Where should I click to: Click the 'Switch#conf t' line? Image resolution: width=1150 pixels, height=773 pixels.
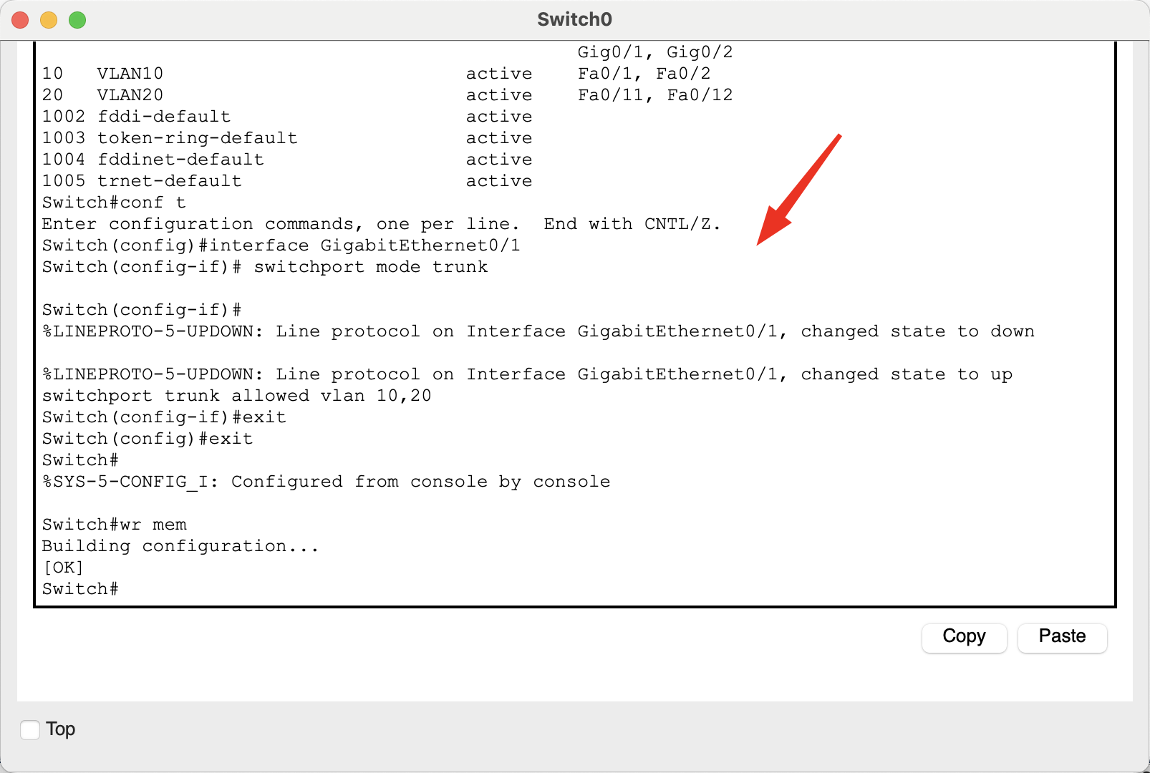114,203
